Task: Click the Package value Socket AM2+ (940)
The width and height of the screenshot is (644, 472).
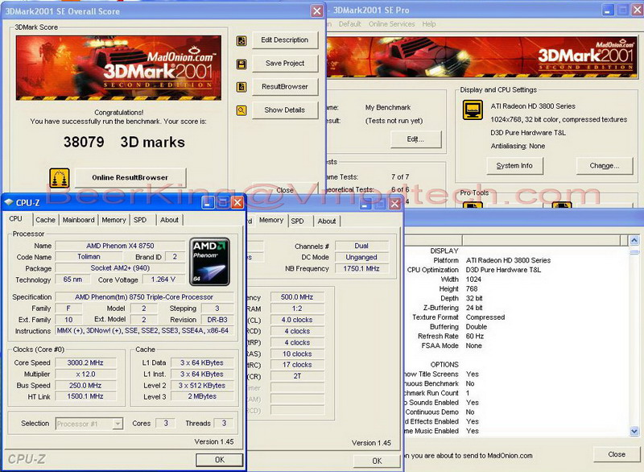Action: pyautogui.click(x=120, y=268)
